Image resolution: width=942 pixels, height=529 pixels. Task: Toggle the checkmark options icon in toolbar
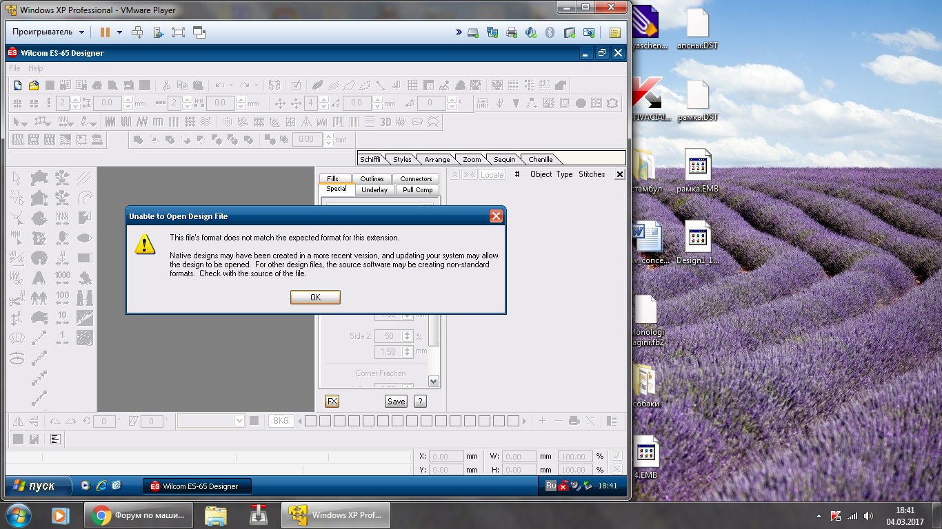[296, 85]
